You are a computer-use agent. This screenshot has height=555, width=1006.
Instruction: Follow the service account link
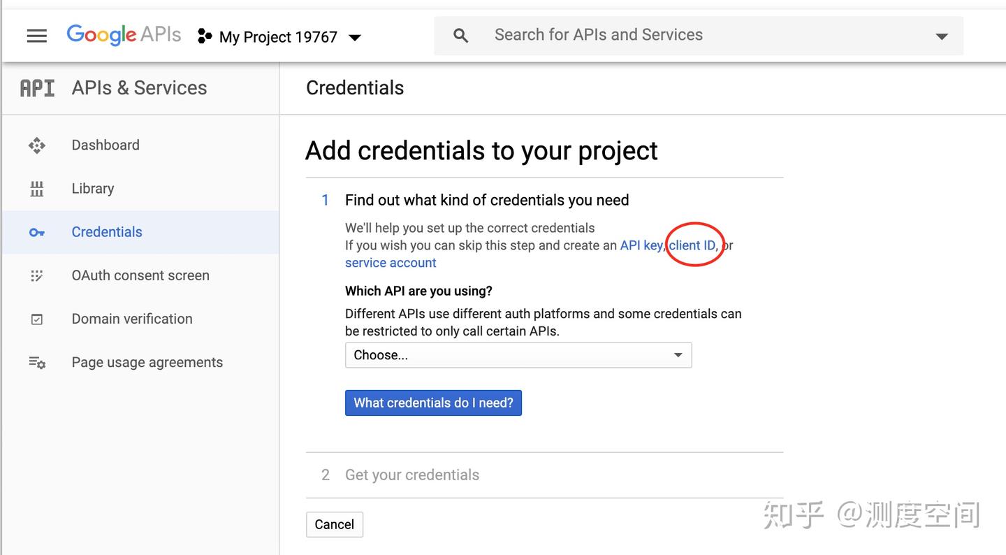click(391, 263)
